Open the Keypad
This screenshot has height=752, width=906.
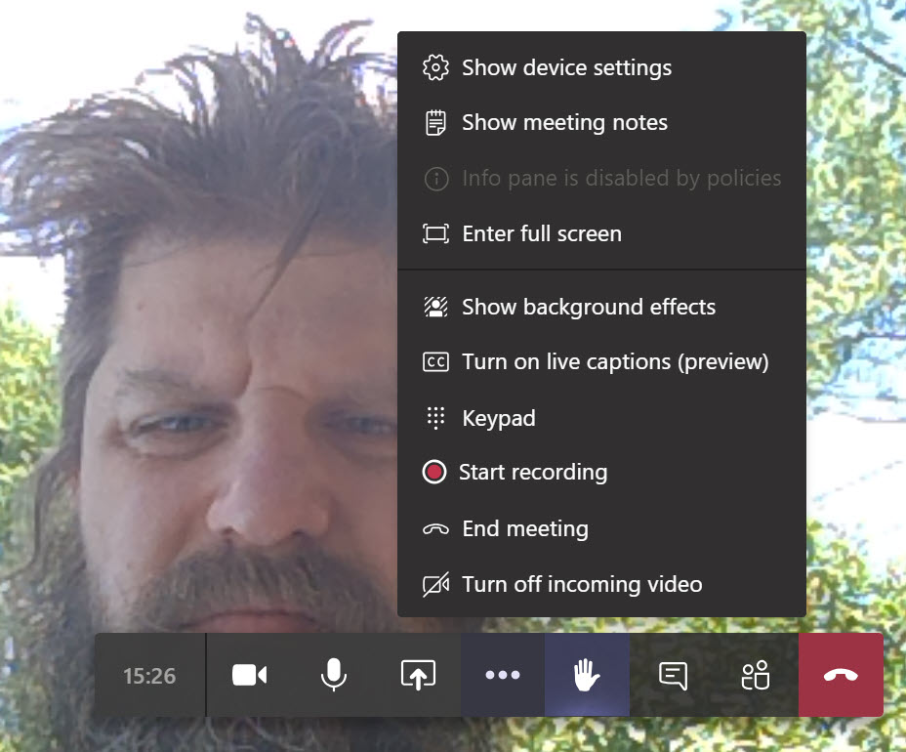pyautogui.click(x=499, y=417)
